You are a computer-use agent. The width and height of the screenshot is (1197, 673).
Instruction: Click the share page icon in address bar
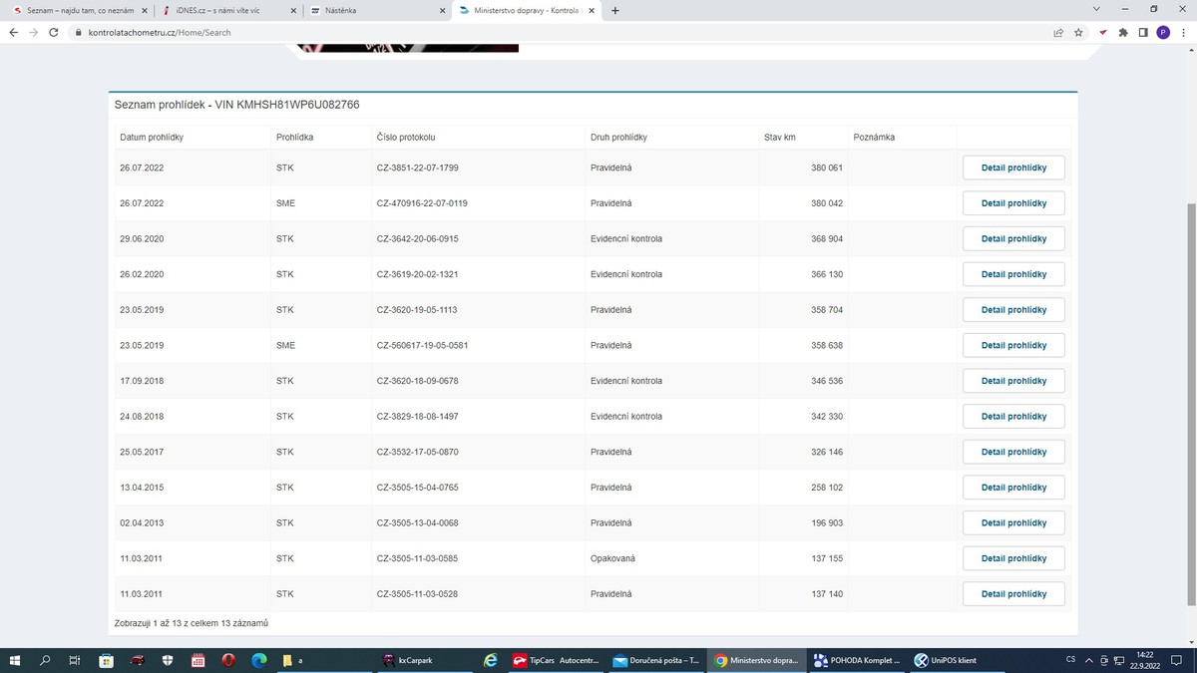(1058, 32)
